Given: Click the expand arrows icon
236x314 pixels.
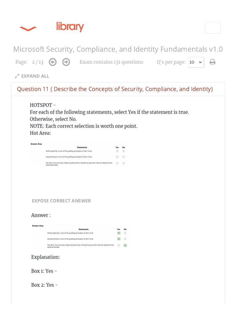Looking at the screenshot, I should [17, 76].
